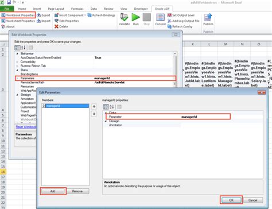
Task: Click scroll-up arrow in Workbook Properties grid
Action: tap(174, 53)
